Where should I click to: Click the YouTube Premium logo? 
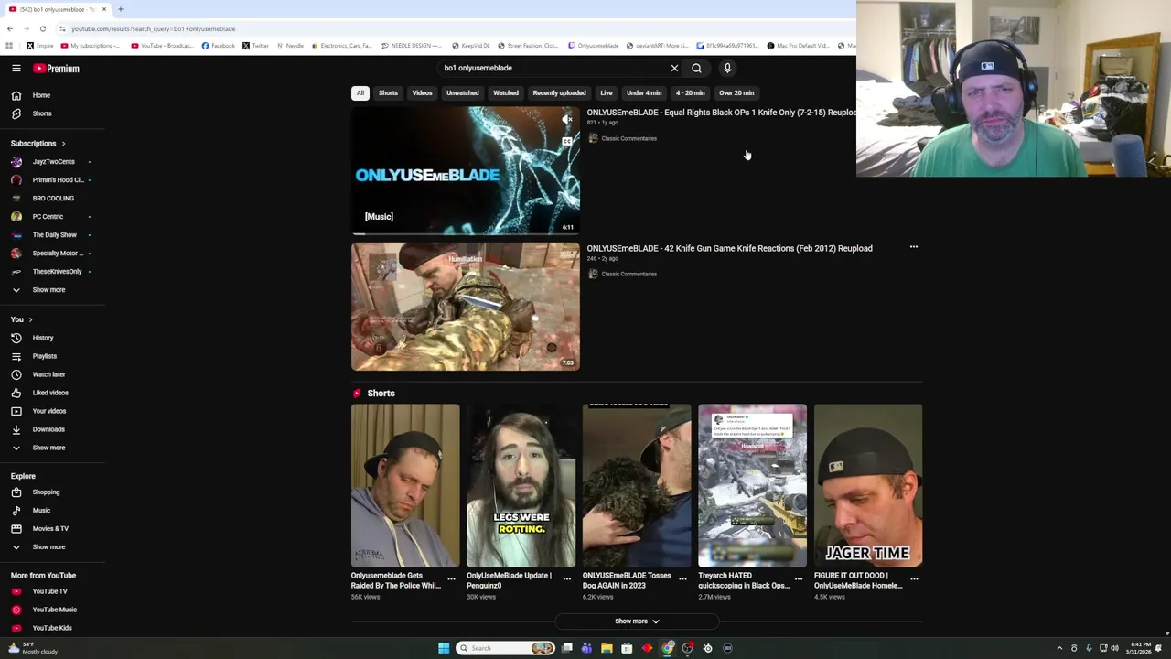point(57,69)
